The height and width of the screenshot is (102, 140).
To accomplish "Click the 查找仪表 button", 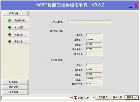I will (x=117, y=97).
